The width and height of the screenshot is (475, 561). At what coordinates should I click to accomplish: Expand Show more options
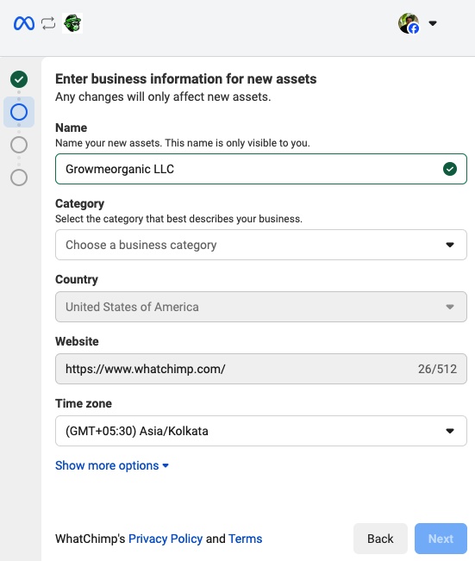112,465
